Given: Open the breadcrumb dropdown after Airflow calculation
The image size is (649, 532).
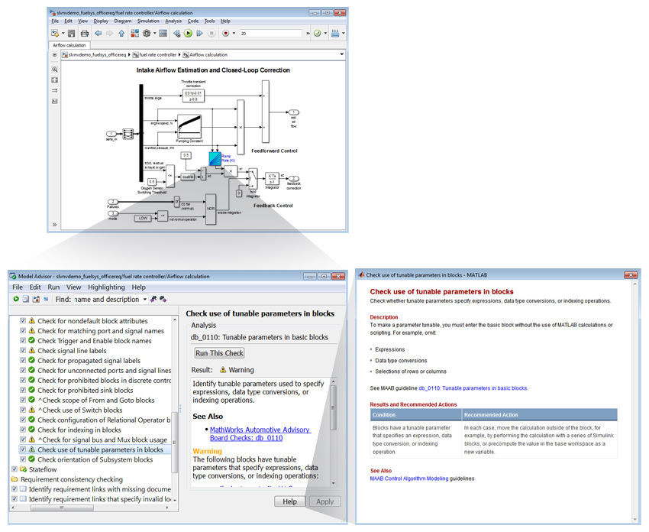Looking at the screenshot, I should [341, 54].
